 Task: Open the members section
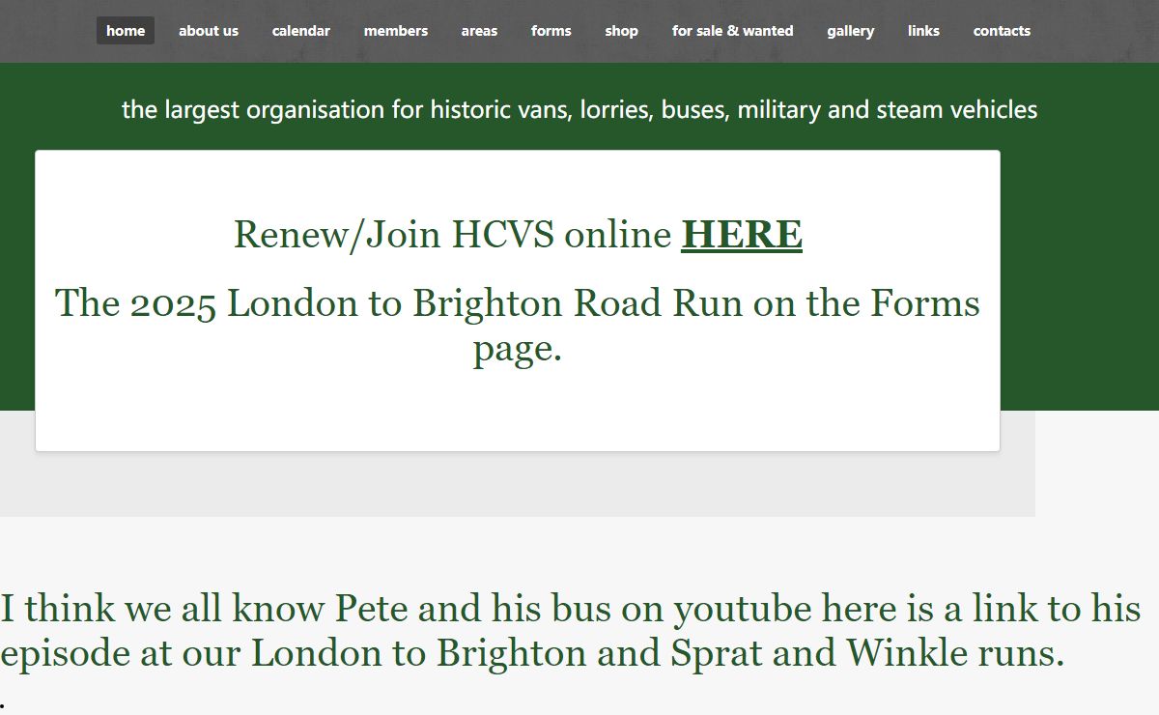tap(396, 31)
